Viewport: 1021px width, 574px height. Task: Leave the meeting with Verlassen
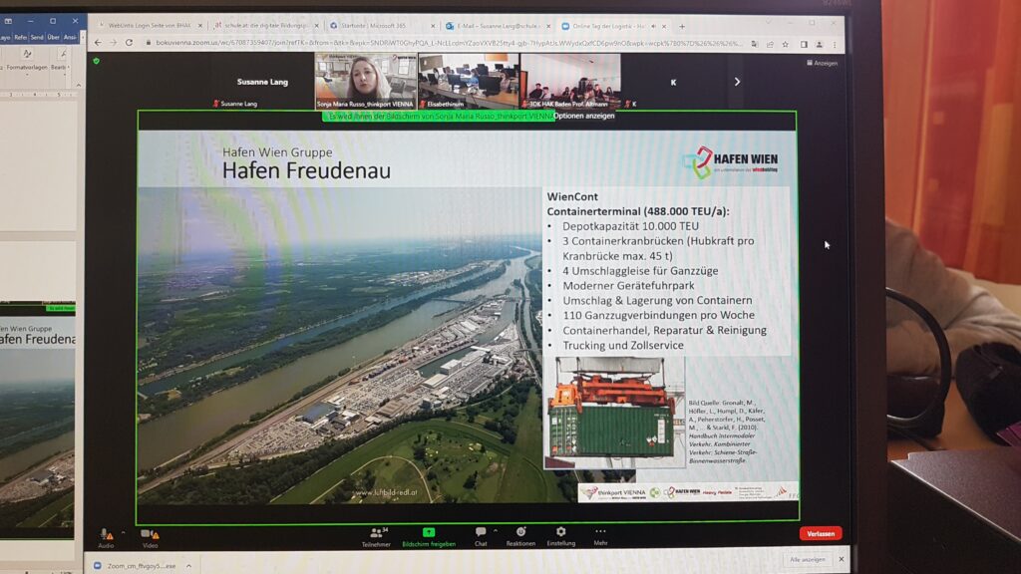[x=821, y=534]
